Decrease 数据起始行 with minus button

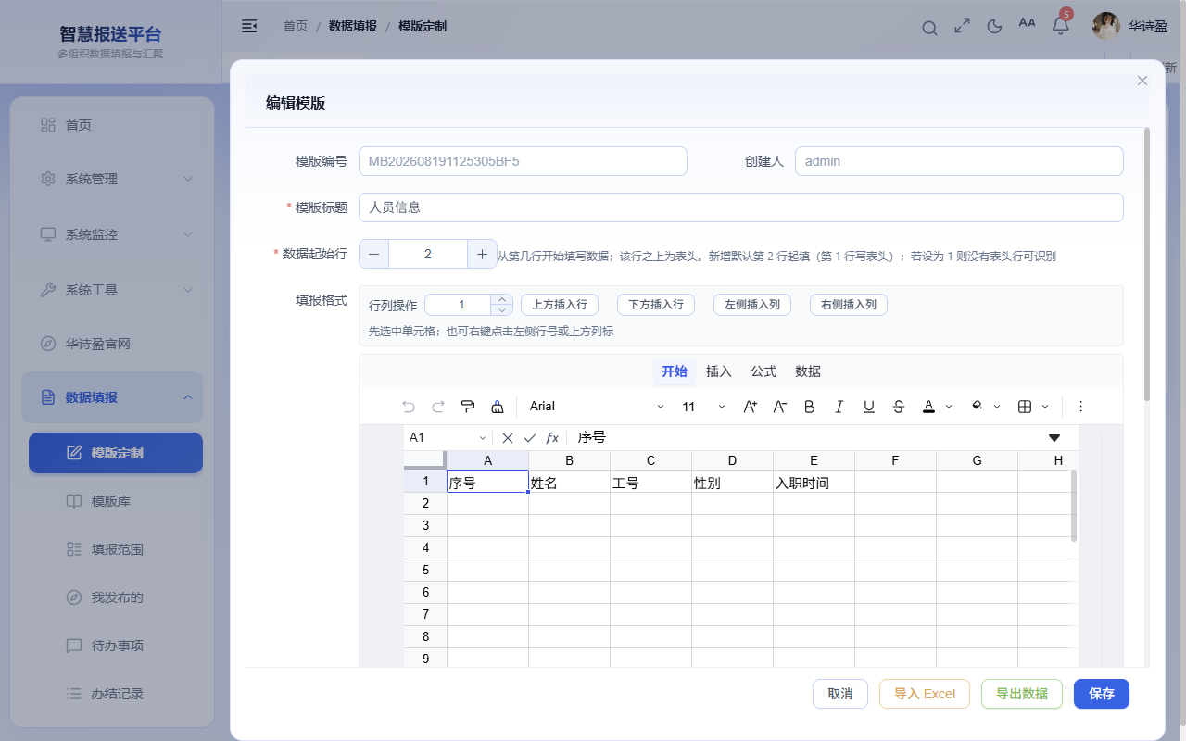373,254
